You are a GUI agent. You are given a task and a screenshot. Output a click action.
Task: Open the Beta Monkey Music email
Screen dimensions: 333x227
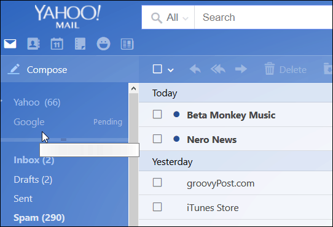pos(231,115)
